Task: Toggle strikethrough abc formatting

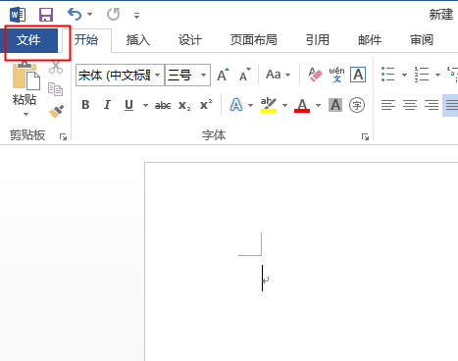Action: coord(163,105)
